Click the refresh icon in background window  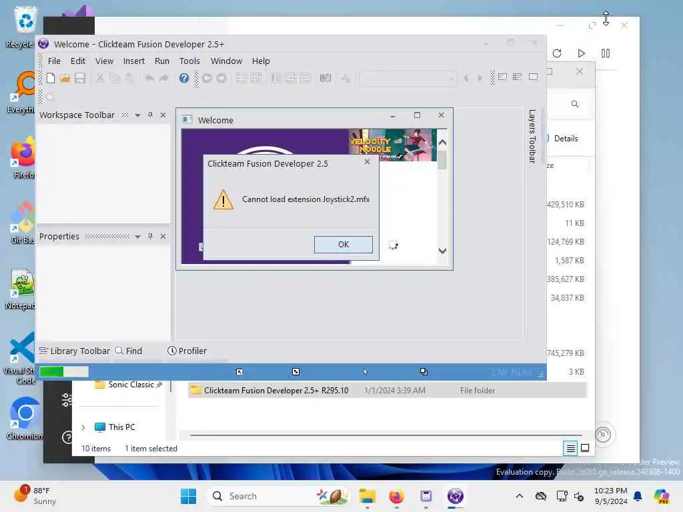(557, 53)
